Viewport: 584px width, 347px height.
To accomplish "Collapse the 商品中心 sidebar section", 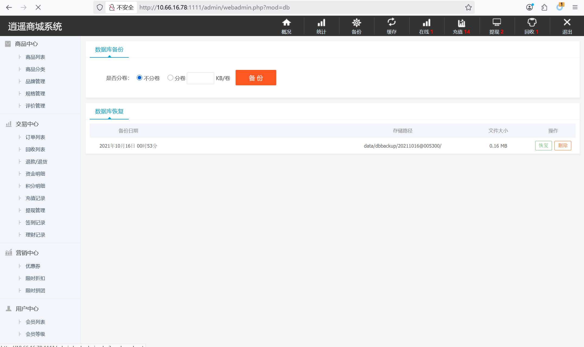I will tap(26, 44).
